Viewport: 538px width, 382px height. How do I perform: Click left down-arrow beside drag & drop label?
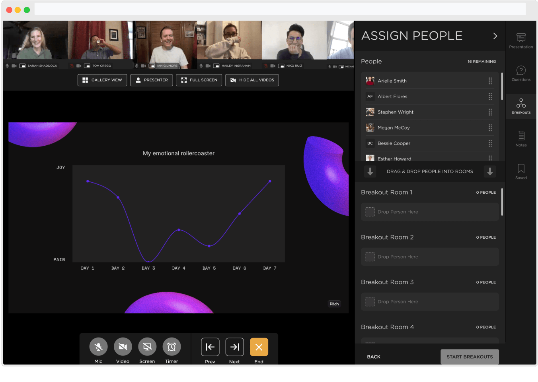pos(370,172)
